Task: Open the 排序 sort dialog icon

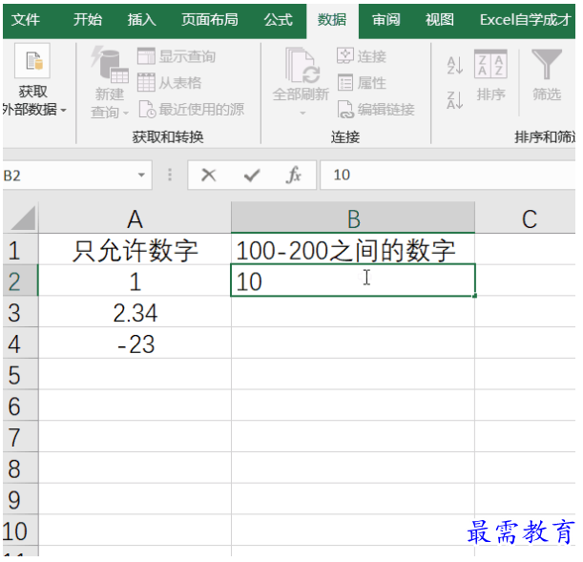Action: click(x=490, y=64)
